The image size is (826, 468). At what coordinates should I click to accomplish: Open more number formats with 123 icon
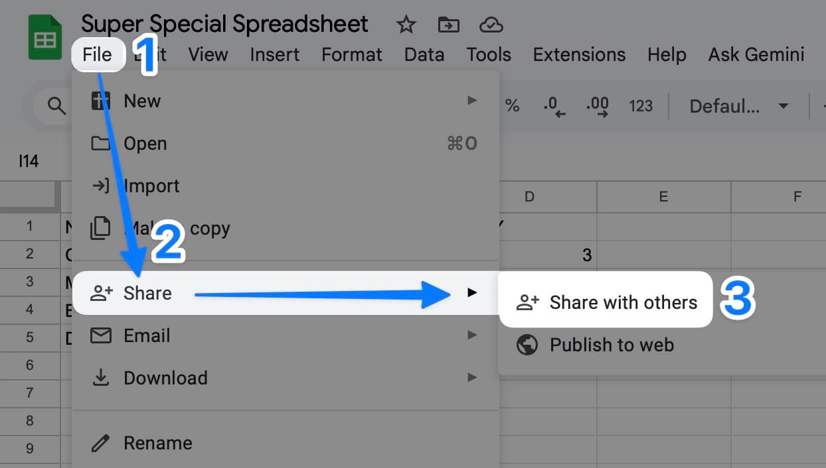click(640, 105)
